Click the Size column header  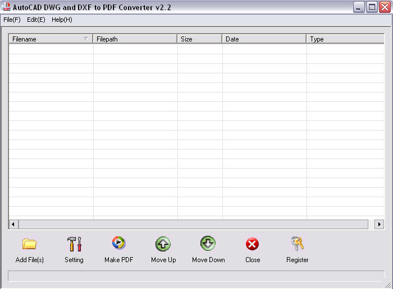pos(200,39)
